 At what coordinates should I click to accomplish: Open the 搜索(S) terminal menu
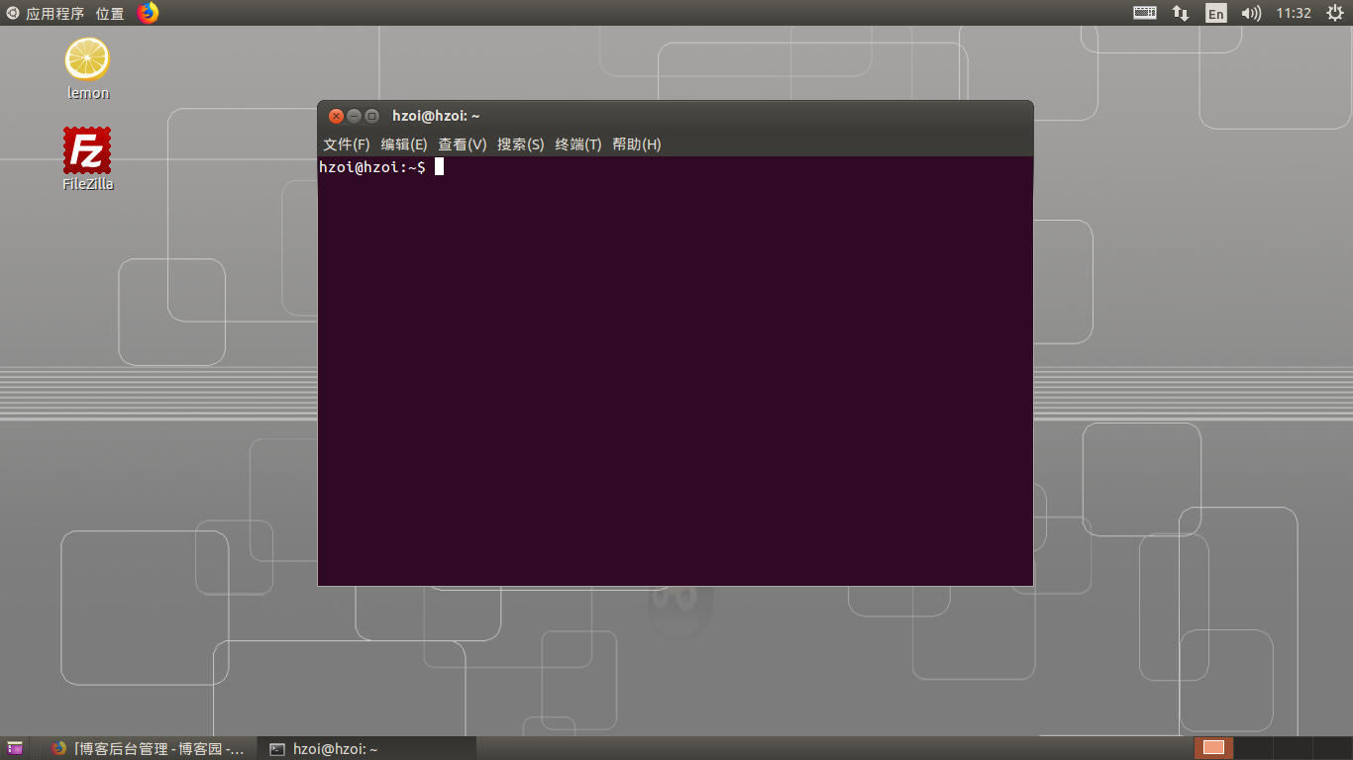[x=521, y=144]
